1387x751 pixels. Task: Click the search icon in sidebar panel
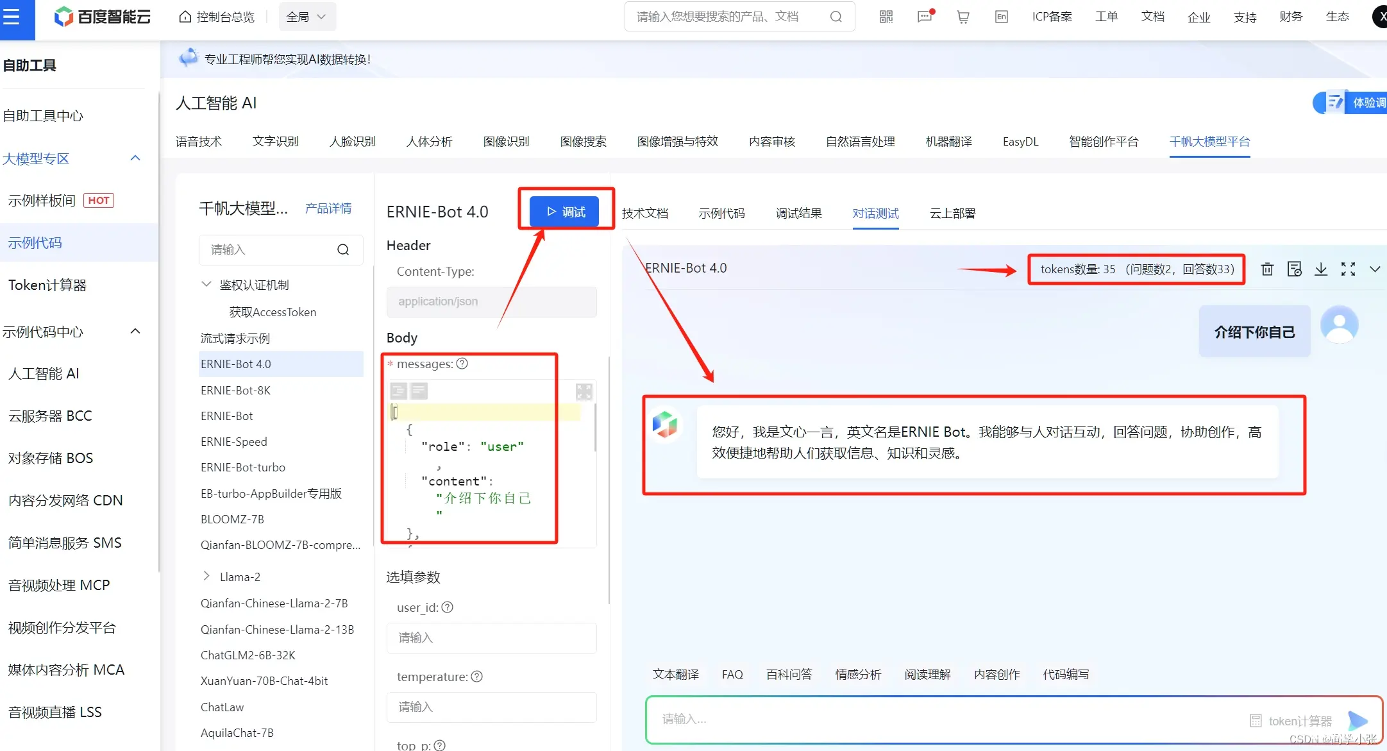coord(344,249)
